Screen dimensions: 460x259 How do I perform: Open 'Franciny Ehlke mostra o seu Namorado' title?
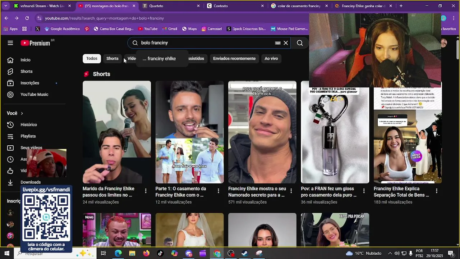click(x=257, y=192)
